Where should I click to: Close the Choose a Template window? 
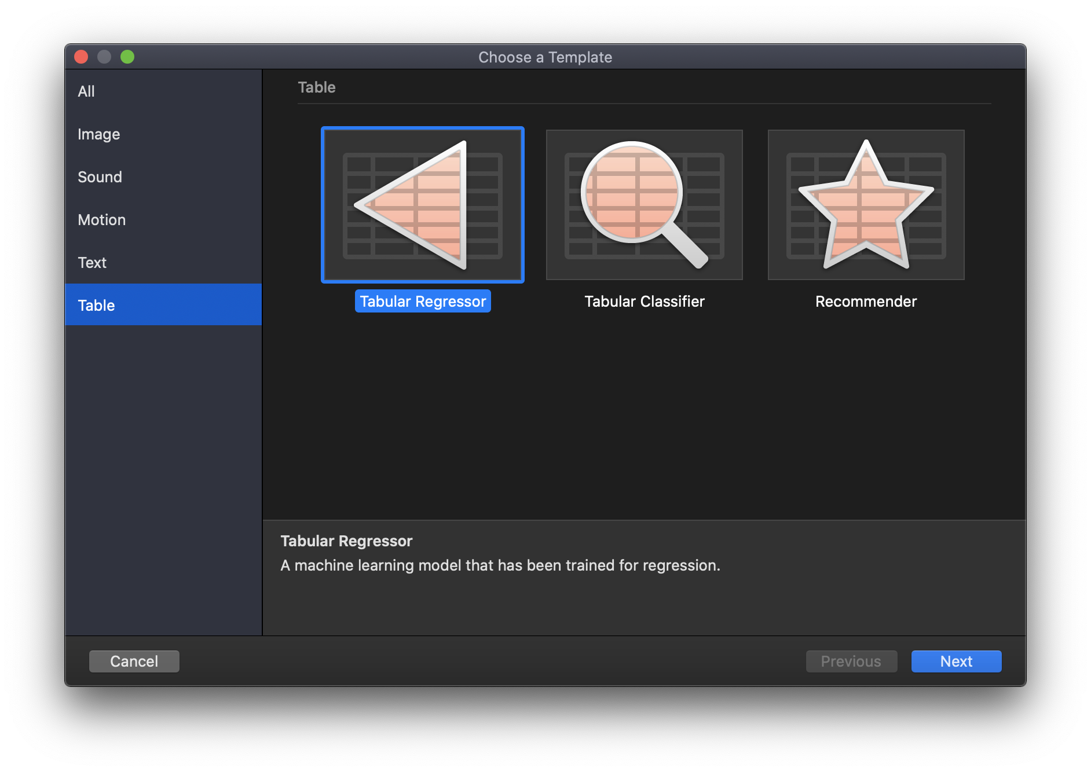pyautogui.click(x=81, y=57)
